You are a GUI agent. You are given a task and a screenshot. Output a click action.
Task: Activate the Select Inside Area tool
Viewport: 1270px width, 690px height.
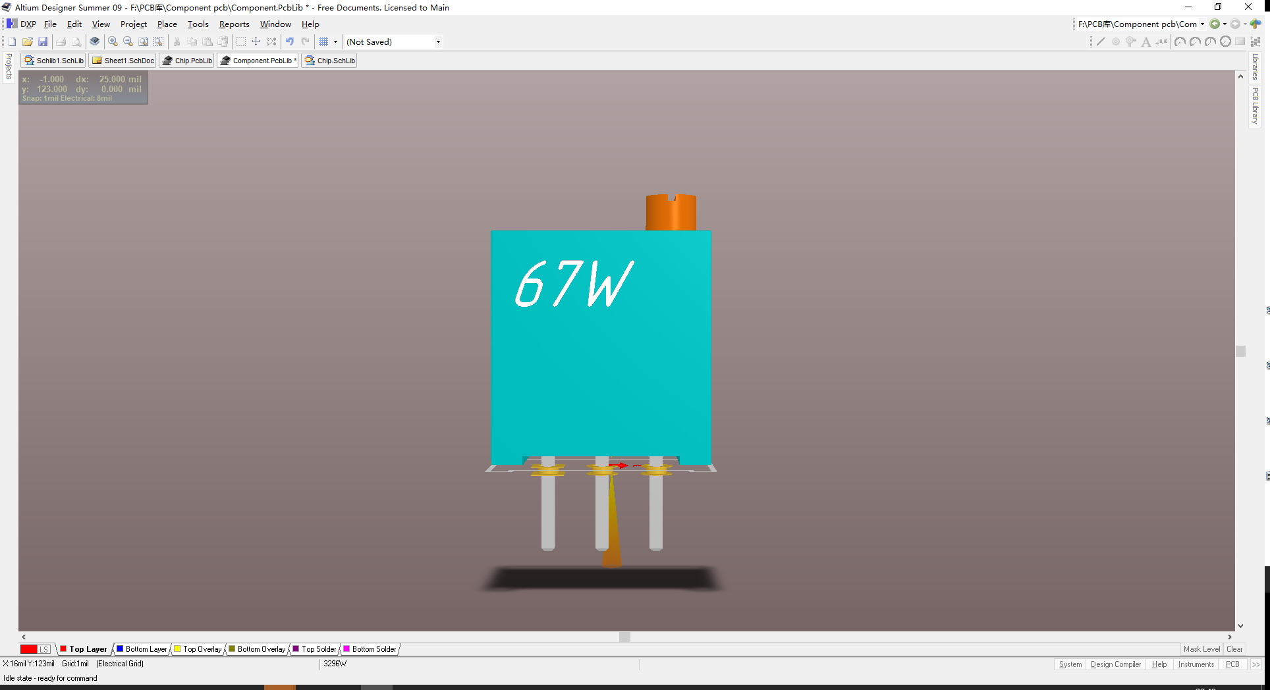point(240,41)
